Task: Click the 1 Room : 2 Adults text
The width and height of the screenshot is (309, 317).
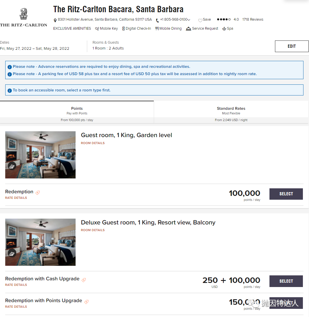Action: pyautogui.click(x=108, y=48)
